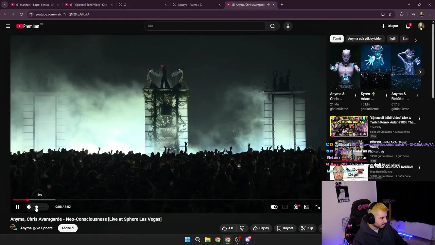
Task: Mute the video volume speaker
Action: (29, 207)
